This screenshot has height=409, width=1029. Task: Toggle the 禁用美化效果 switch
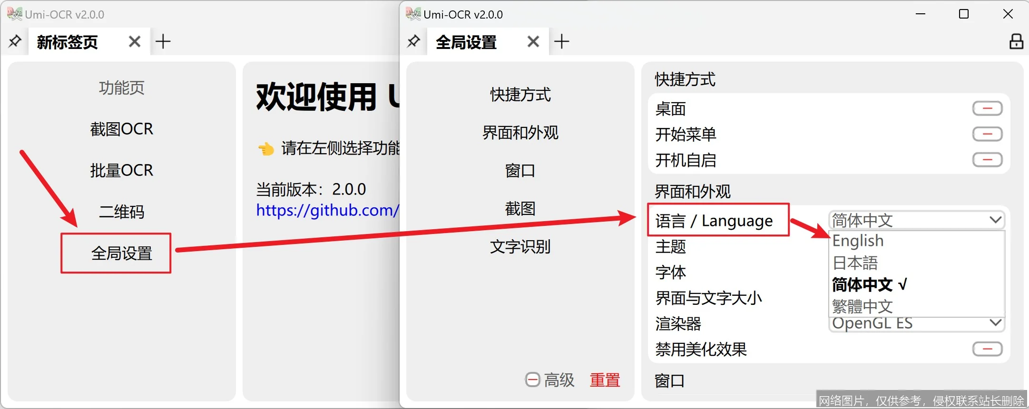[x=987, y=349]
